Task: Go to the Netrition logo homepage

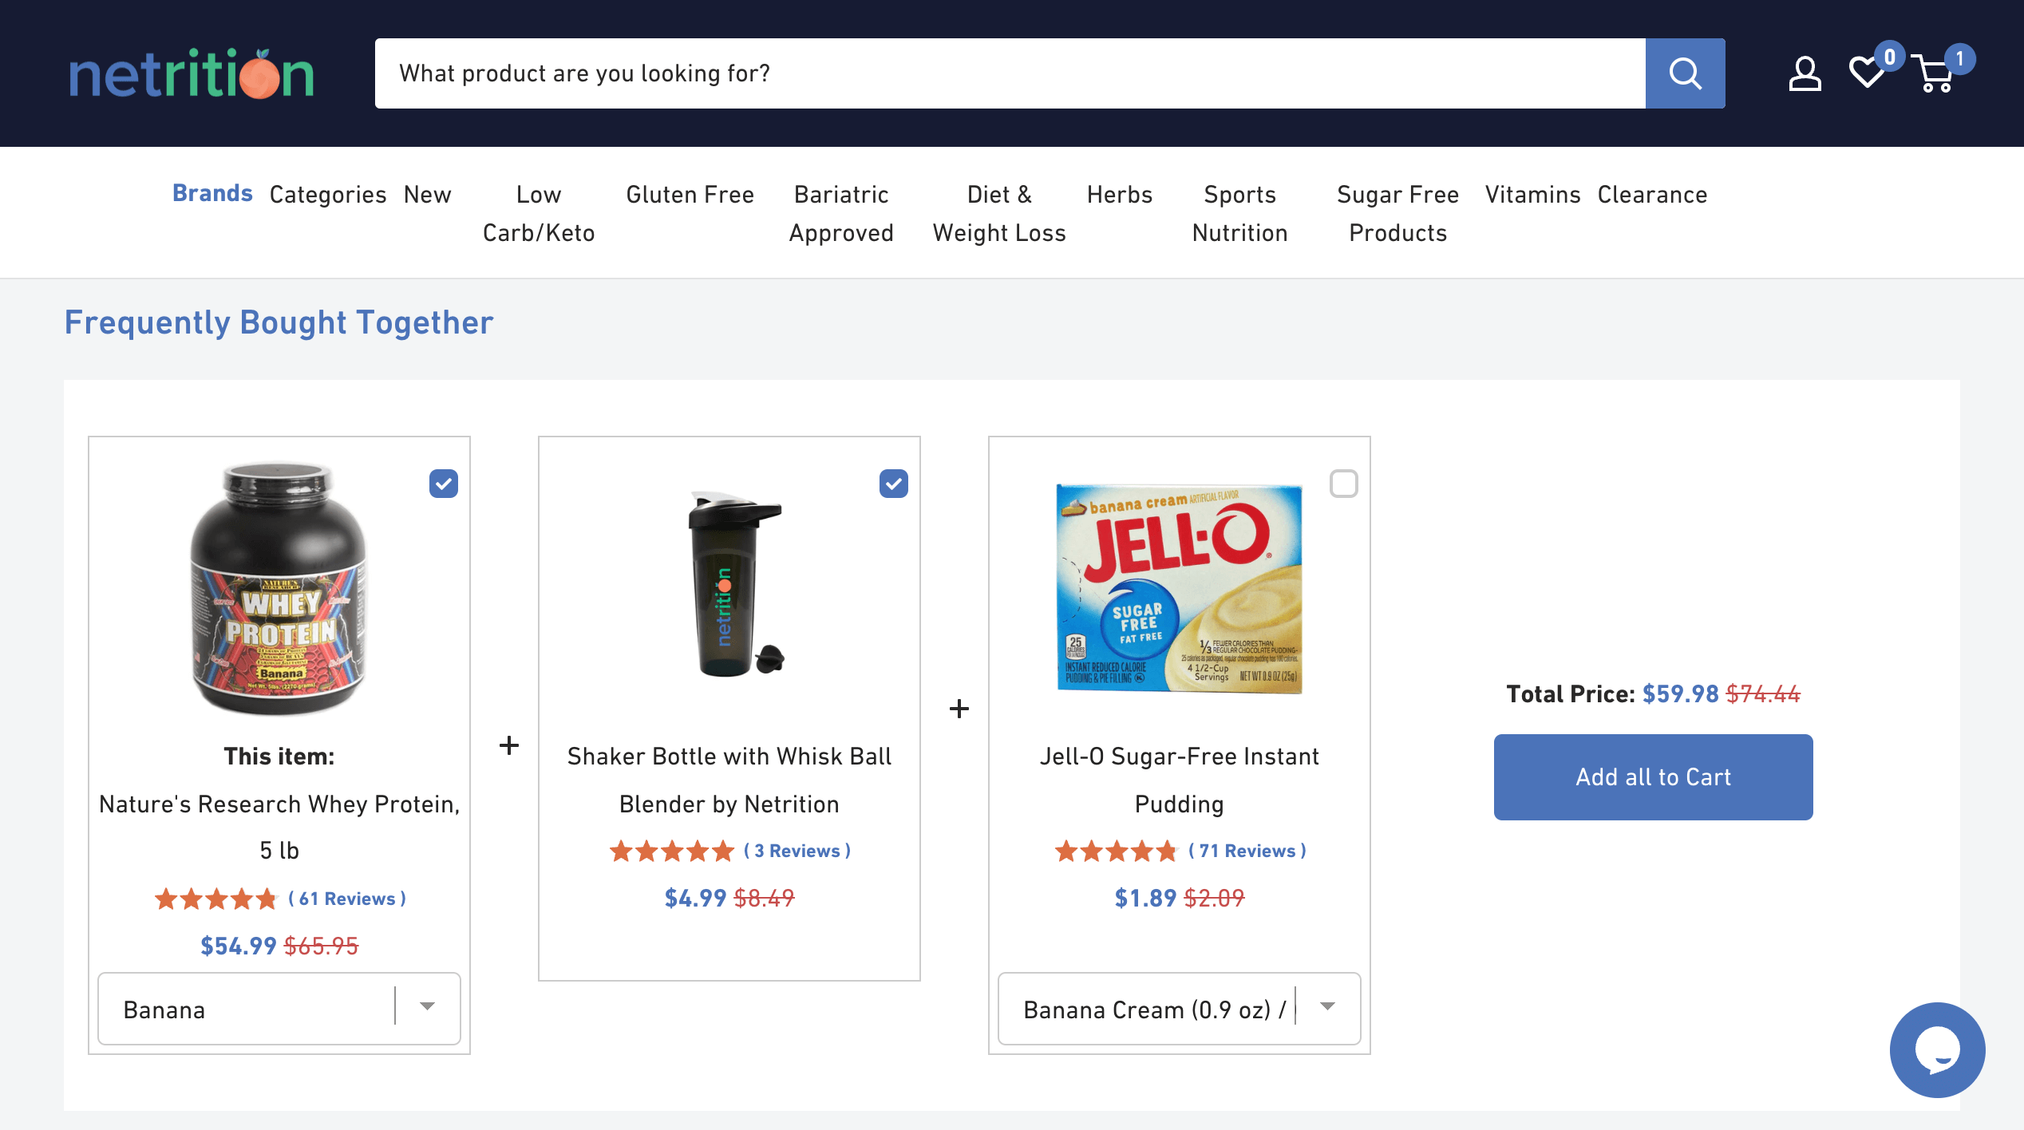Action: click(x=192, y=73)
